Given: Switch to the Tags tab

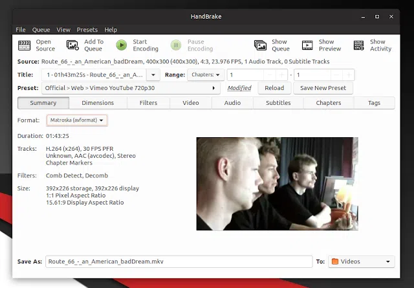Looking at the screenshot, I should 374,103.
